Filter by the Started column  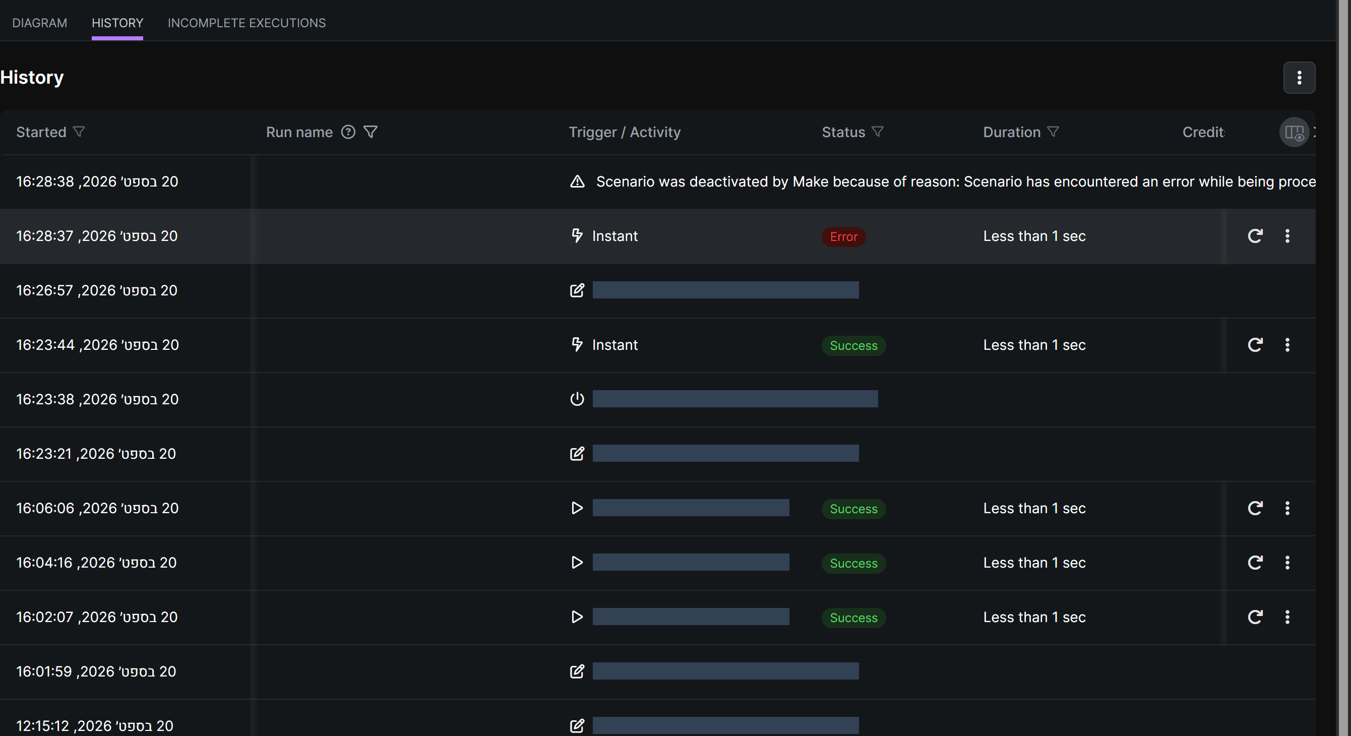tap(79, 132)
